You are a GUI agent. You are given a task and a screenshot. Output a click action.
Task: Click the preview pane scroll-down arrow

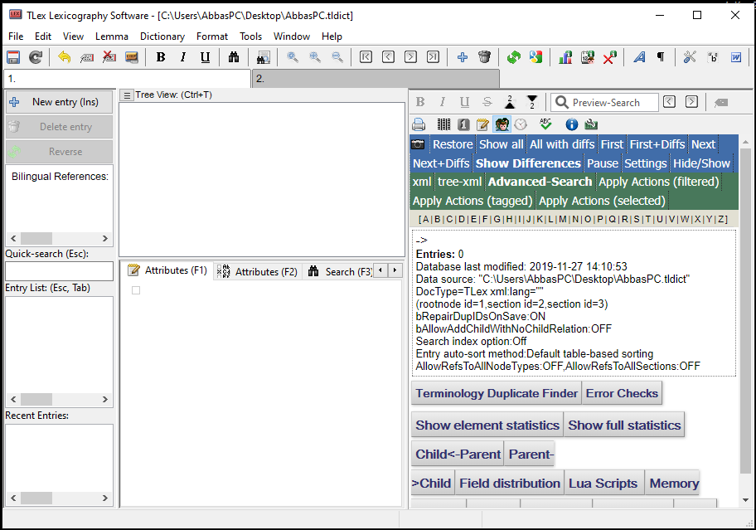click(745, 500)
